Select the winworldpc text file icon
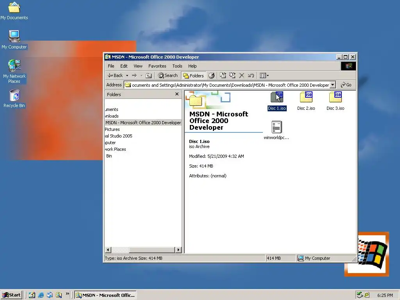 277,127
